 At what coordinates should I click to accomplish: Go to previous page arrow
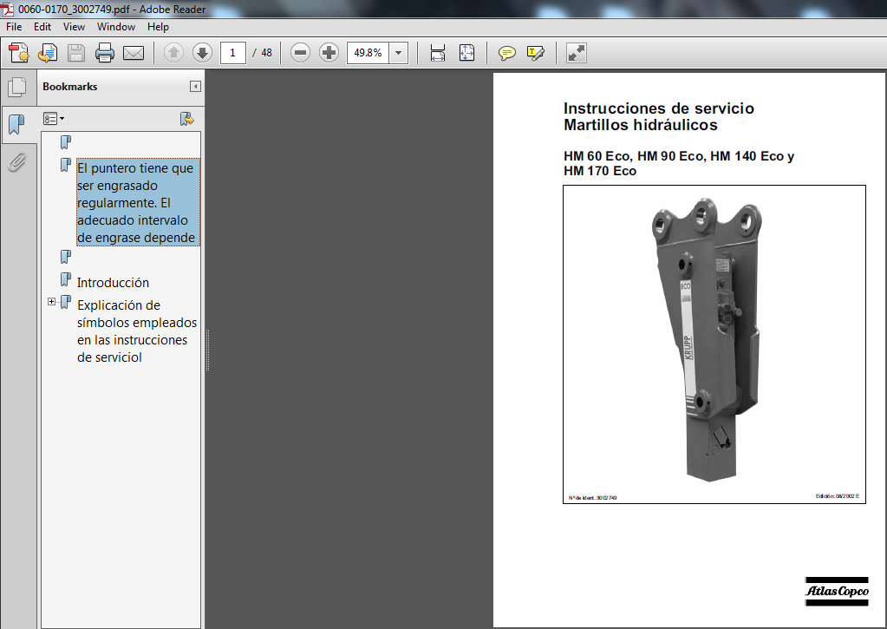tap(173, 53)
